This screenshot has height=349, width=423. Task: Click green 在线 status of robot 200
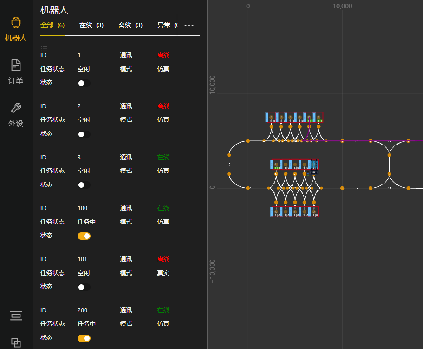tap(163, 310)
